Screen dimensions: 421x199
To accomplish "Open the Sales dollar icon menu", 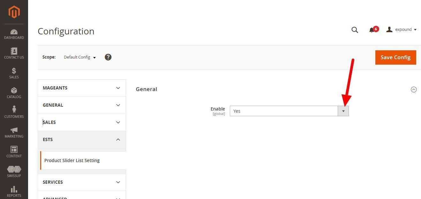I will coord(14,73).
